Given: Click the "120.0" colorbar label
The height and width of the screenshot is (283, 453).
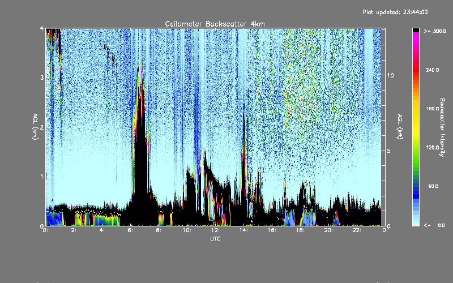Looking at the screenshot, I should (x=433, y=147).
